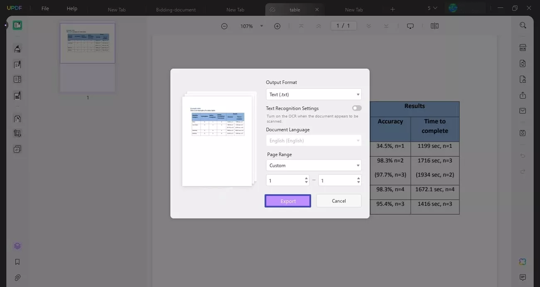
Task: Click the Cancel button
Action: [x=339, y=201]
